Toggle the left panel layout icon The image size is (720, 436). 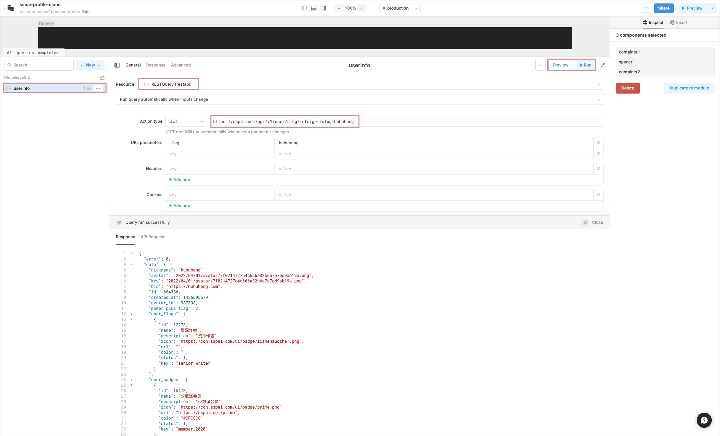(x=304, y=8)
